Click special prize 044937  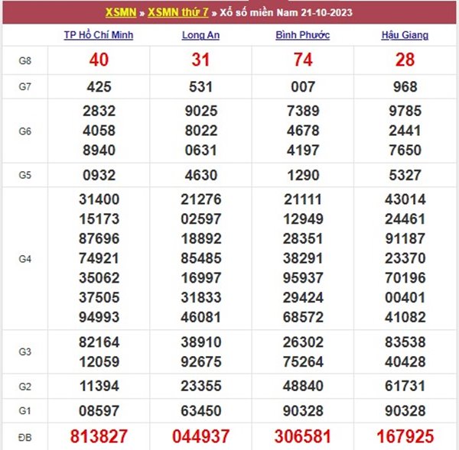point(200,436)
